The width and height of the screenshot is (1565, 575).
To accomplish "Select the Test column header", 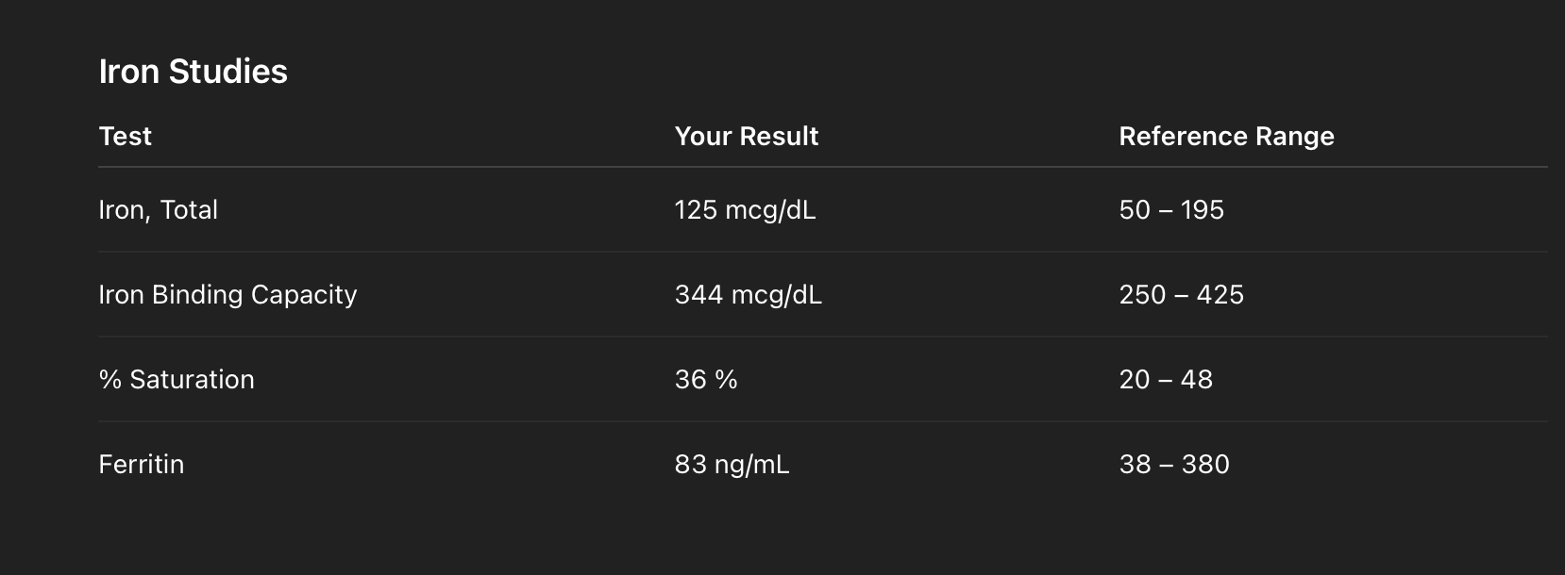I will (x=125, y=137).
